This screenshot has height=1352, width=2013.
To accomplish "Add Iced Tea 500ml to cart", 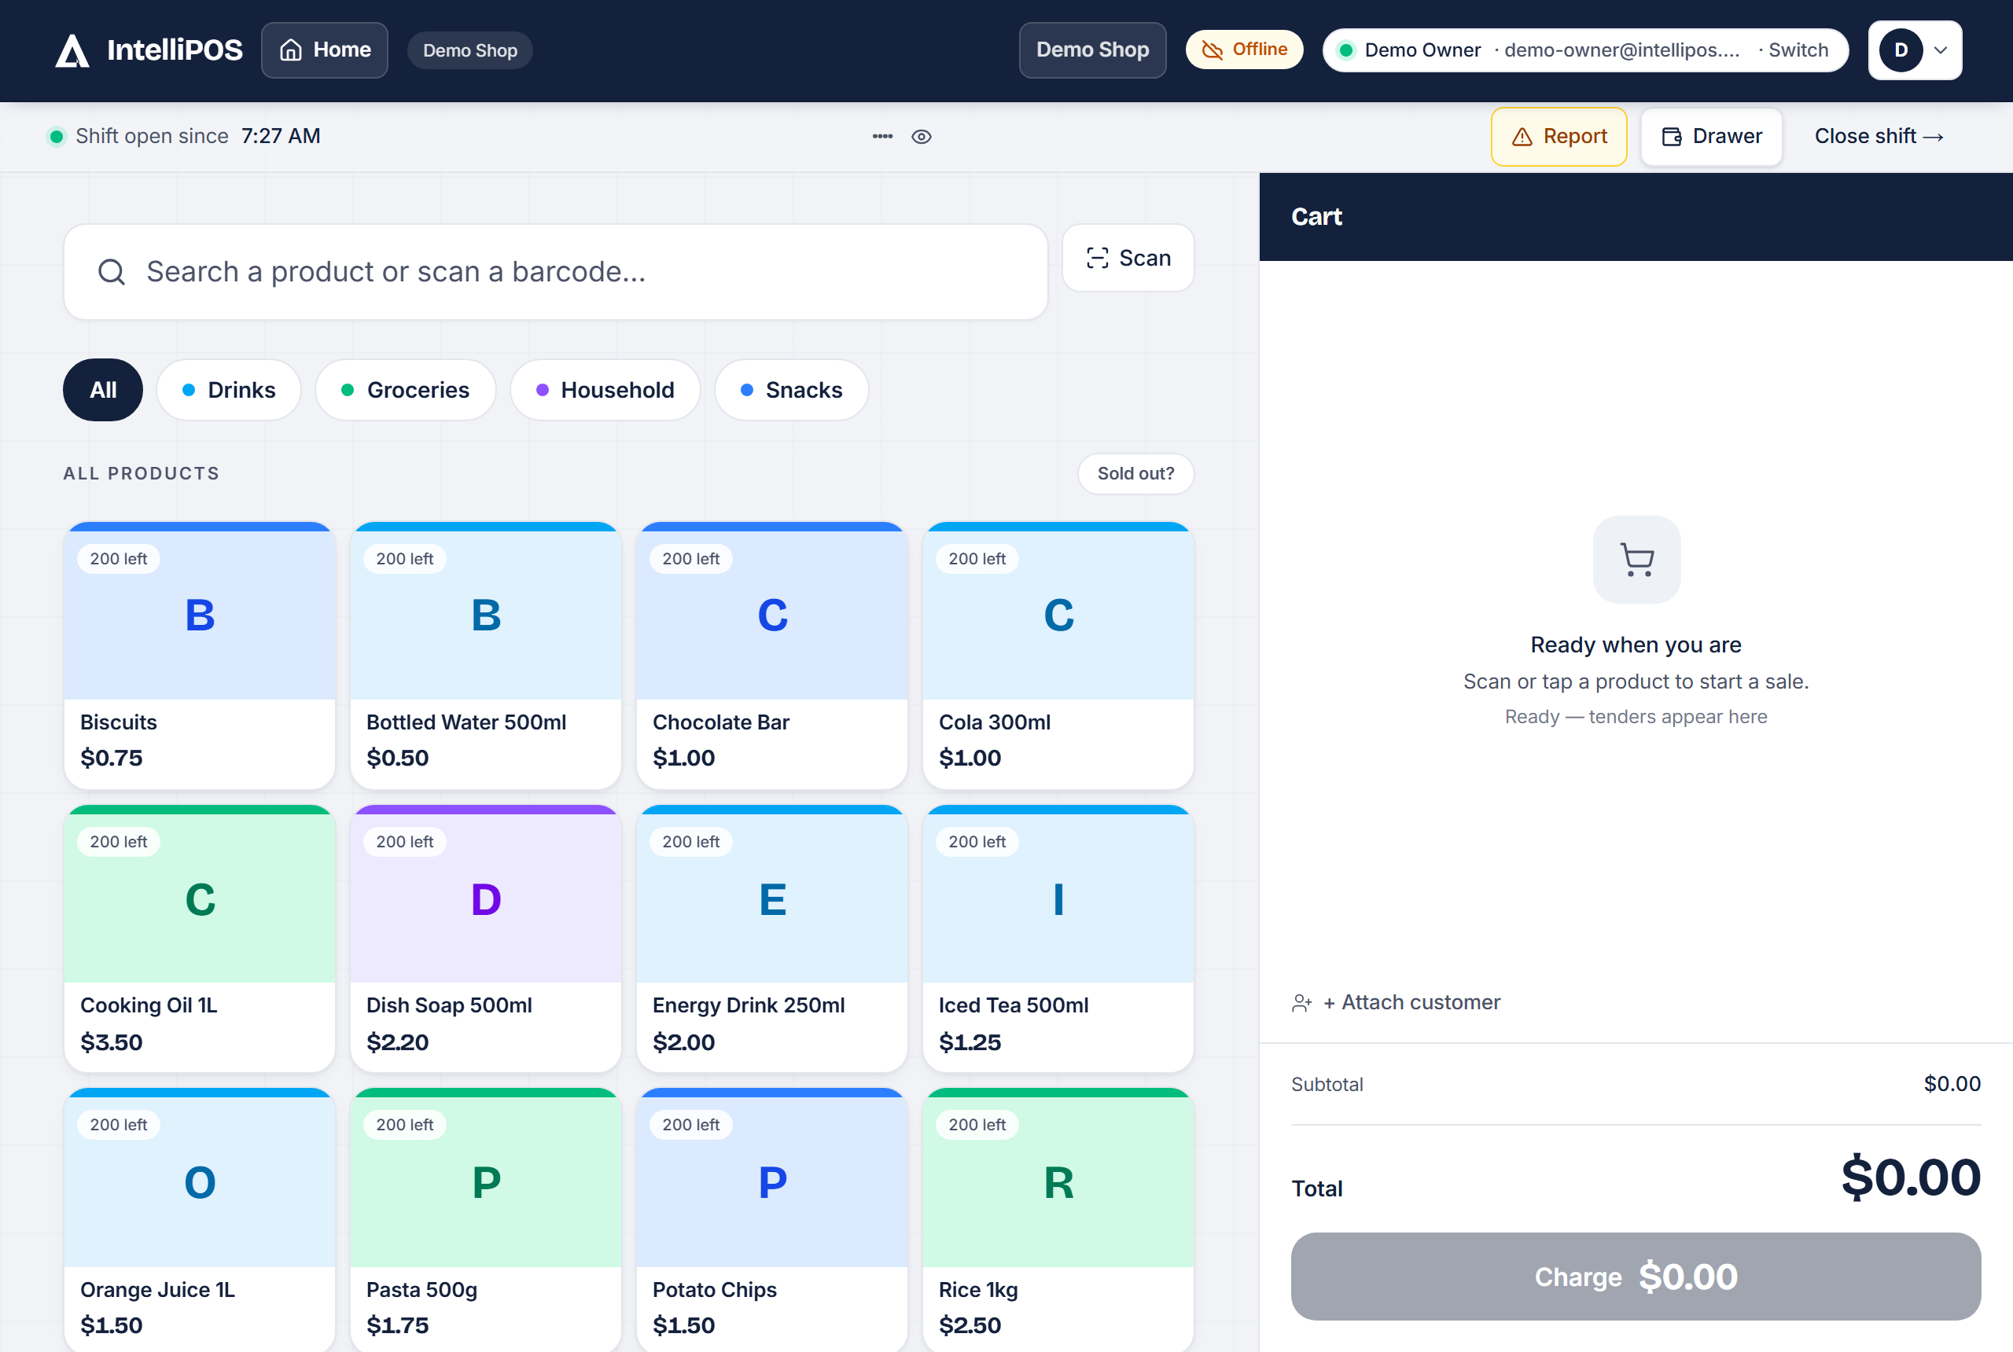I will [x=1058, y=938].
